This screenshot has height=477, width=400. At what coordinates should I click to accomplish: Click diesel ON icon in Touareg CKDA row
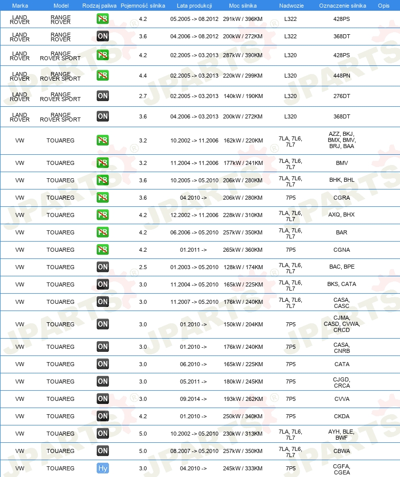coord(103,416)
